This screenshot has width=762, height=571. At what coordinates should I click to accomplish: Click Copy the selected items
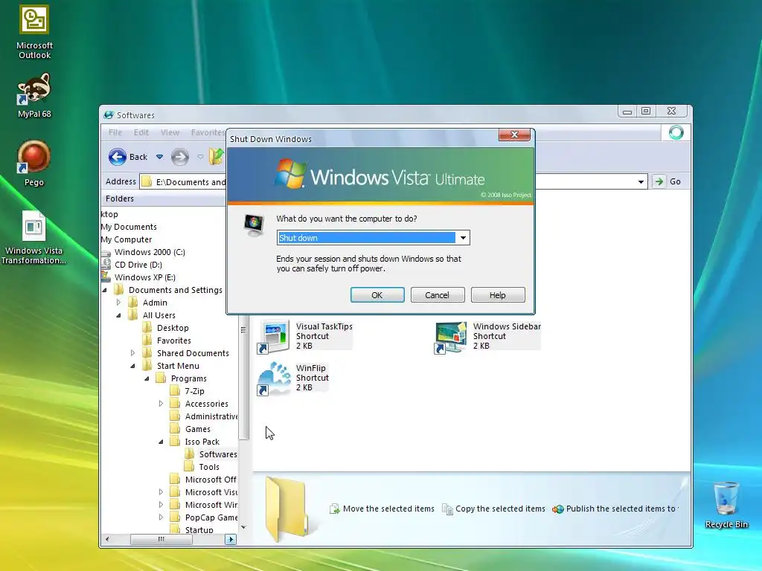(493, 509)
